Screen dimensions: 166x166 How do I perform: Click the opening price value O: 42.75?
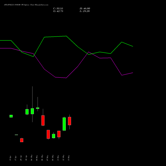pyautogui.click(x=58, y=11)
